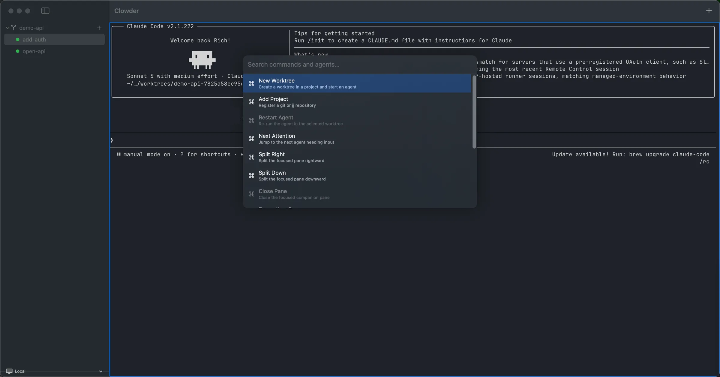Collapse the demo-api project chevron
The height and width of the screenshot is (377, 720).
(7, 28)
